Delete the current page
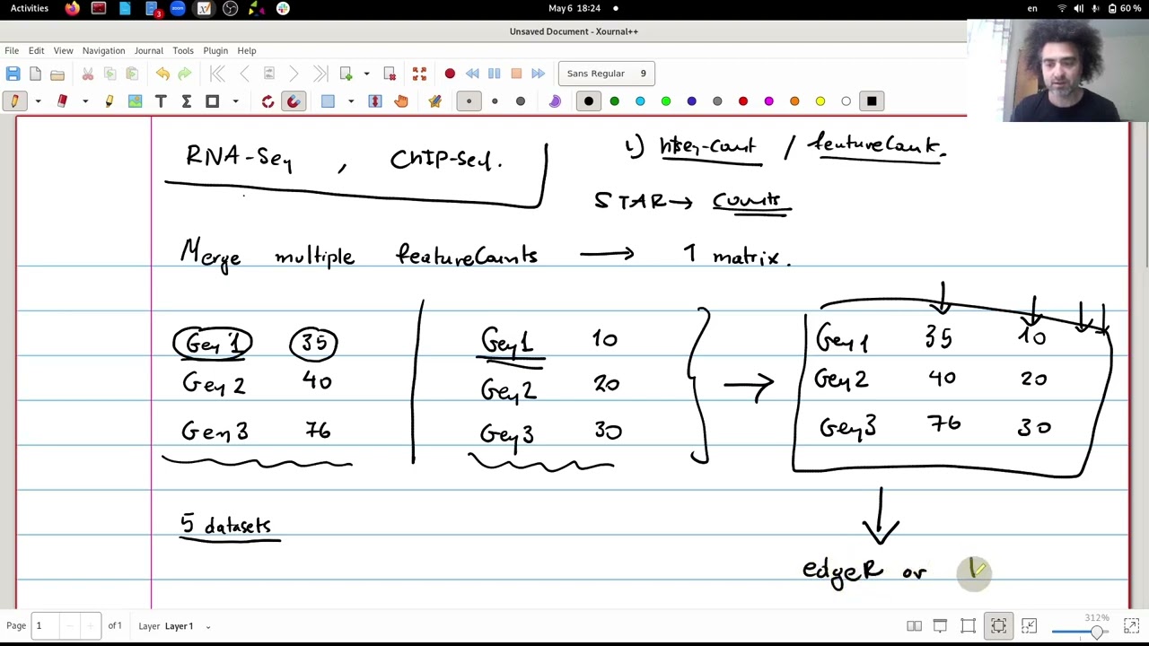The height and width of the screenshot is (646, 1149). pyautogui.click(x=390, y=74)
